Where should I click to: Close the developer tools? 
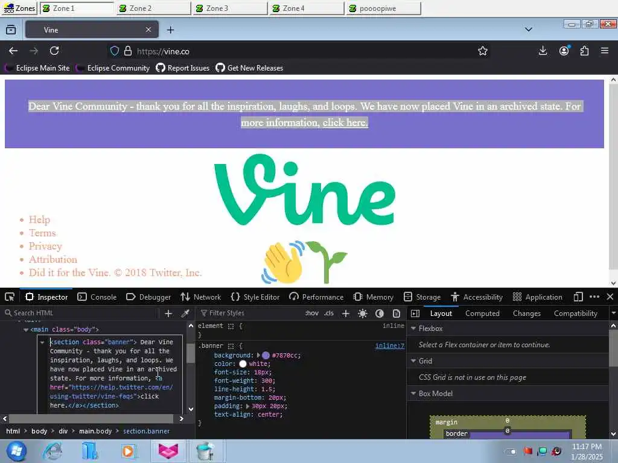pyautogui.click(x=610, y=297)
